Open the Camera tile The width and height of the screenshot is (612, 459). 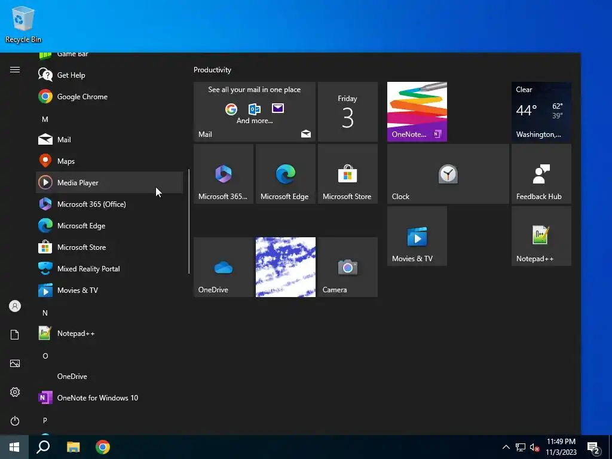click(x=348, y=267)
